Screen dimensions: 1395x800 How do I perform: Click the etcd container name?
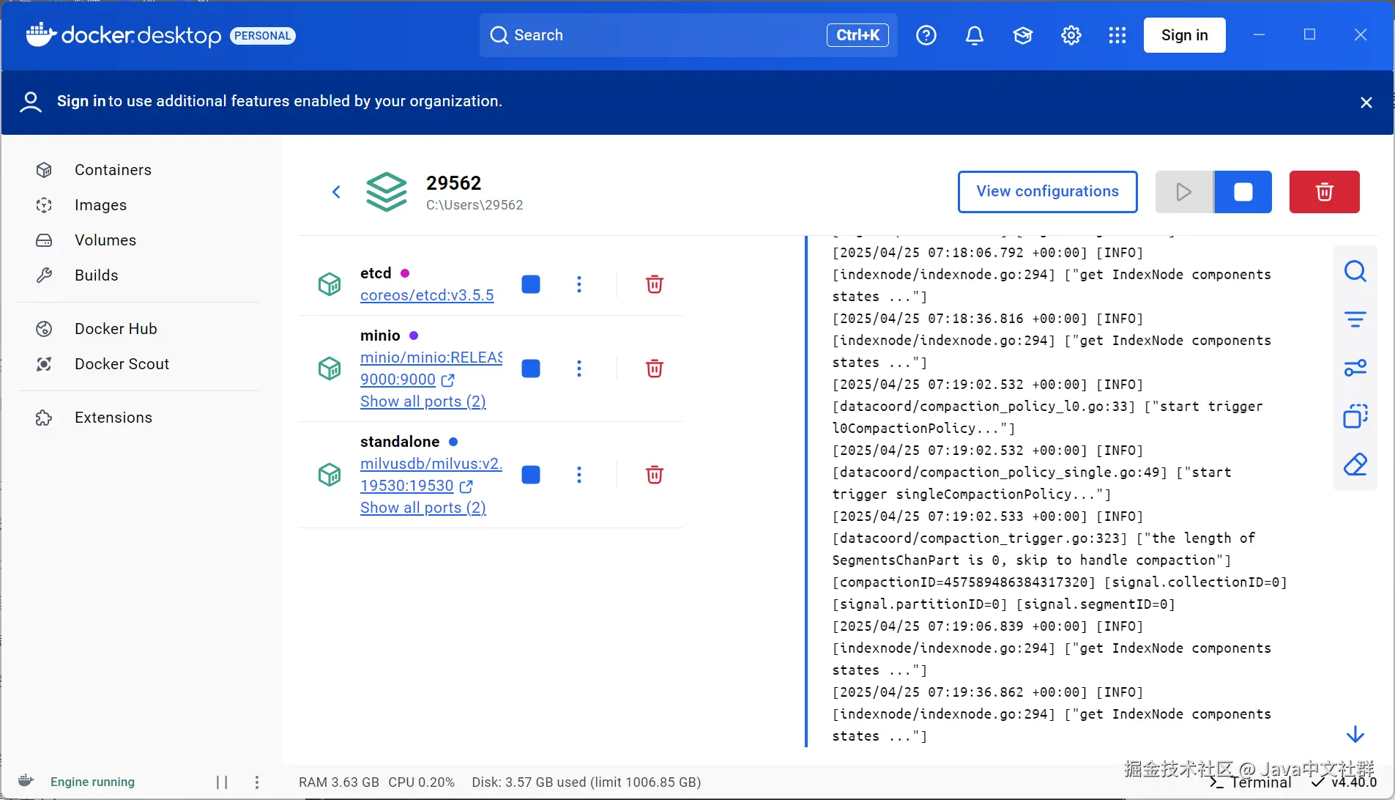[x=376, y=273]
